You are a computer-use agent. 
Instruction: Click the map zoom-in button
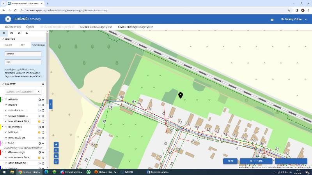coord(56,150)
